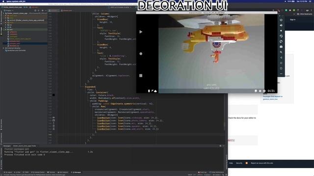The image size is (314, 176).
Task: Open the TODO tool window tab
Action: click(26, 172)
